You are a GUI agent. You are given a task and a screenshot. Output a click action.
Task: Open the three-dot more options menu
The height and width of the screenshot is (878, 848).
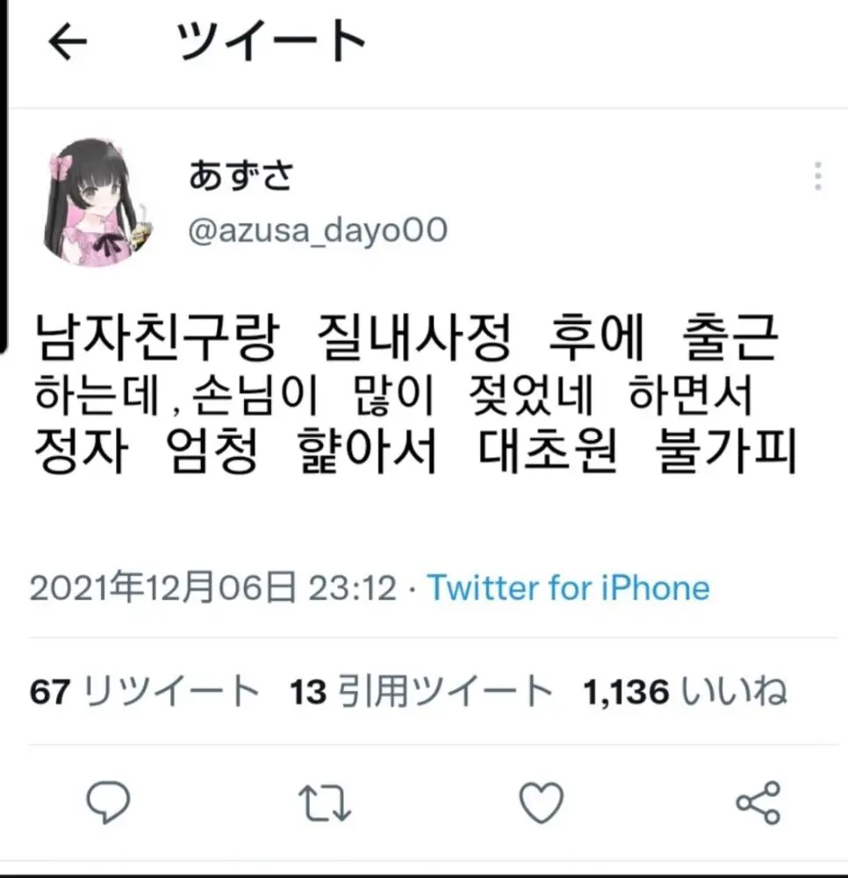click(818, 176)
